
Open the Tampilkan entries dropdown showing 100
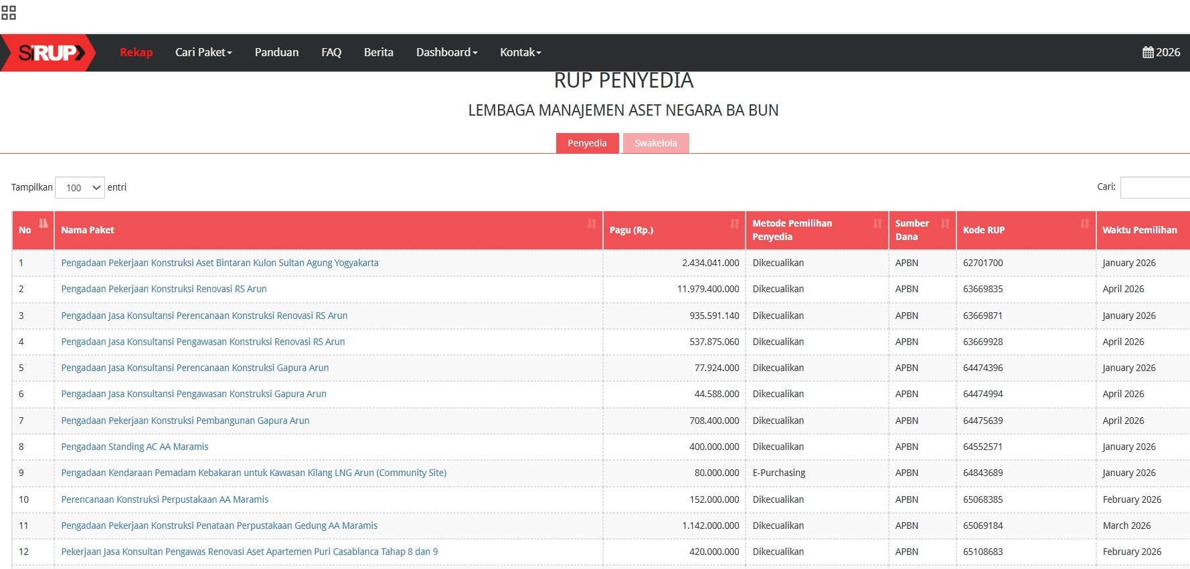pyautogui.click(x=80, y=188)
